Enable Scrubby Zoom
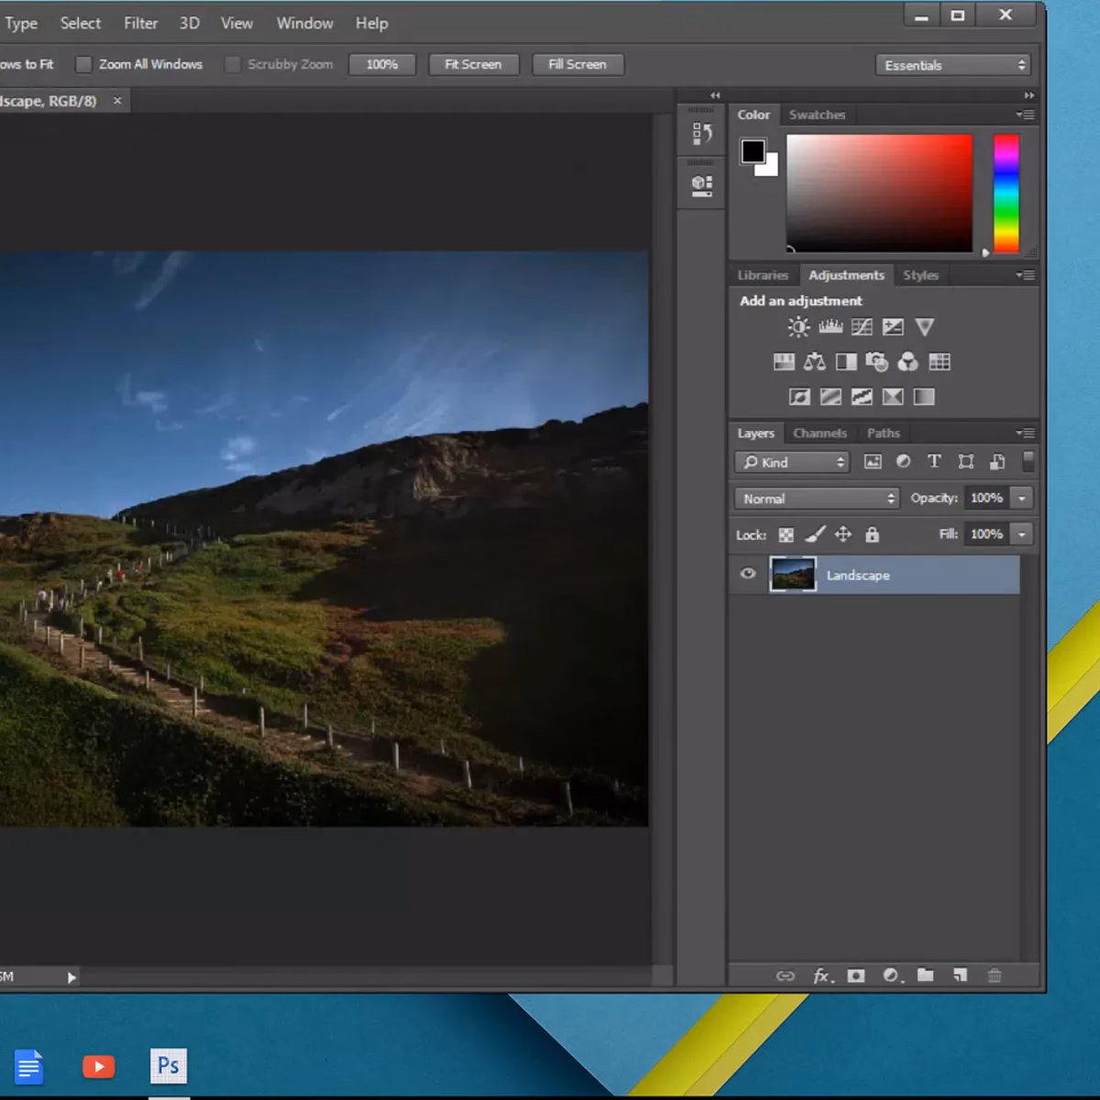Viewport: 1100px width, 1100px height. click(x=233, y=64)
